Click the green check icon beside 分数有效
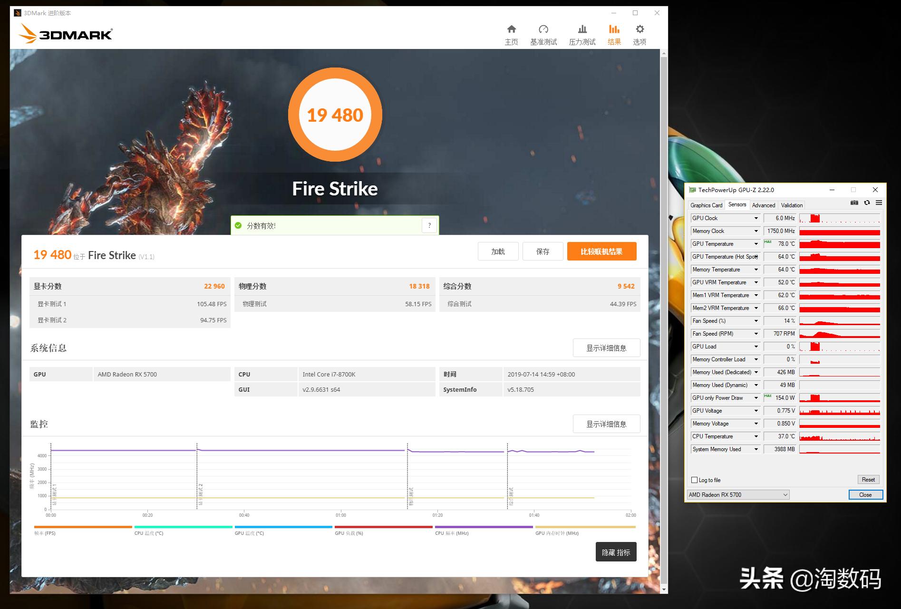This screenshot has height=609, width=901. click(238, 225)
